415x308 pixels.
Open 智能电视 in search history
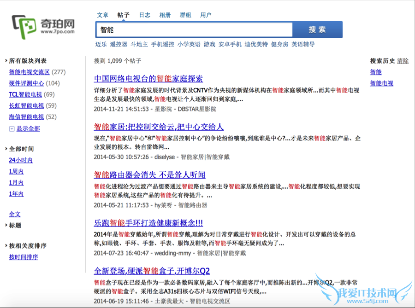(x=382, y=83)
